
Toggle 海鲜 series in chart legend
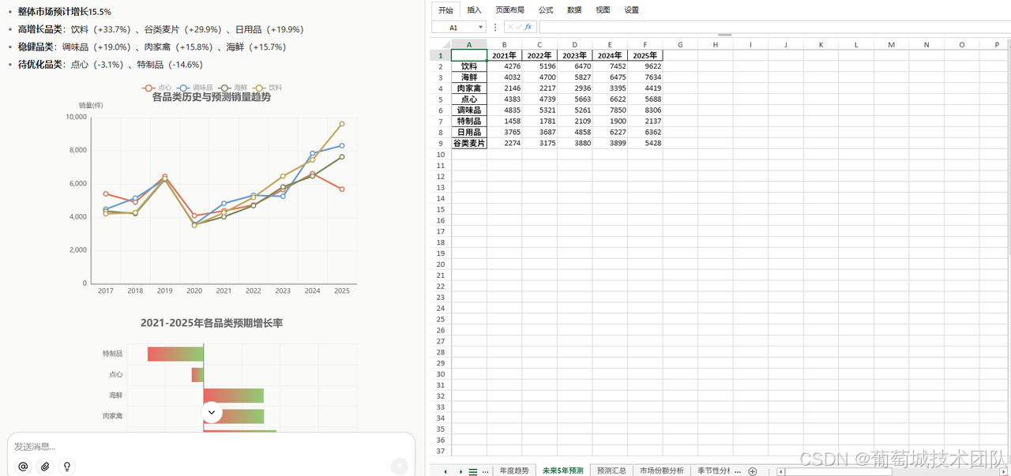[234, 88]
